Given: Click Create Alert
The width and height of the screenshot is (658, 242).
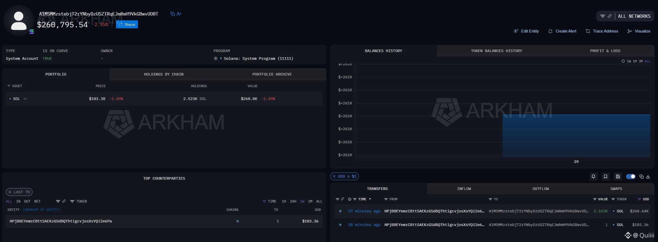Looking at the screenshot, I should 562,31.
